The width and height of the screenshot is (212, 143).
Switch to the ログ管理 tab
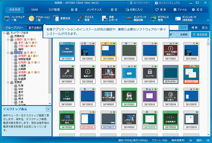[55, 10]
